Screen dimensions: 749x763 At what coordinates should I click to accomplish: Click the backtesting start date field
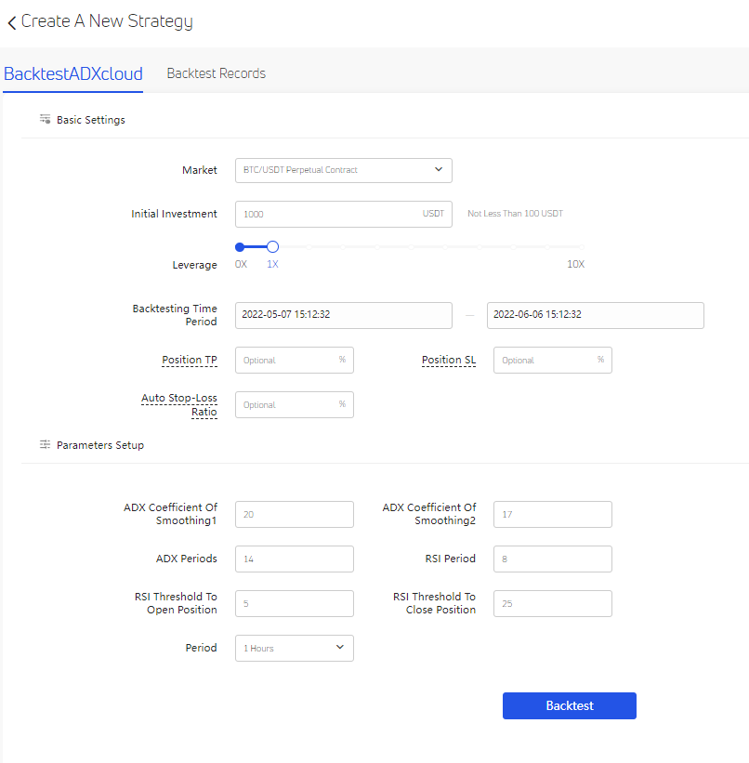point(343,315)
